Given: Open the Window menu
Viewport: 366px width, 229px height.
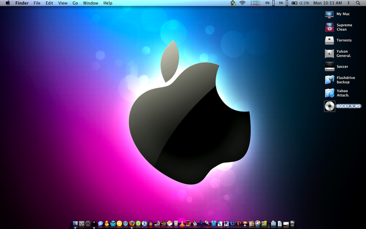Looking at the screenshot, I should [90, 3].
